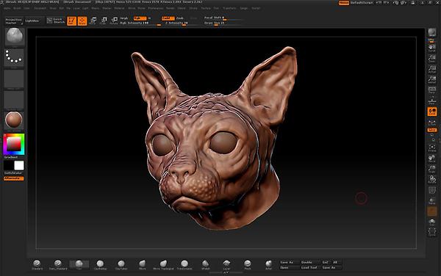Open the current brush thumbnail picker
This screenshot has height=276, width=441.
(15, 36)
